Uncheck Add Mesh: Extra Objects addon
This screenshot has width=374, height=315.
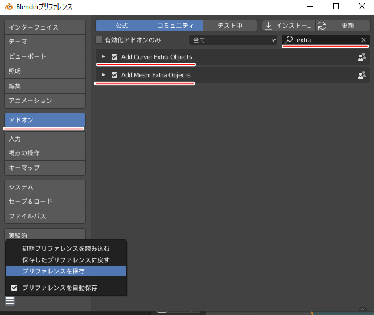click(114, 75)
